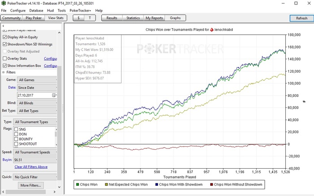
Task: Select the $ cash games button
Action: [78, 18]
